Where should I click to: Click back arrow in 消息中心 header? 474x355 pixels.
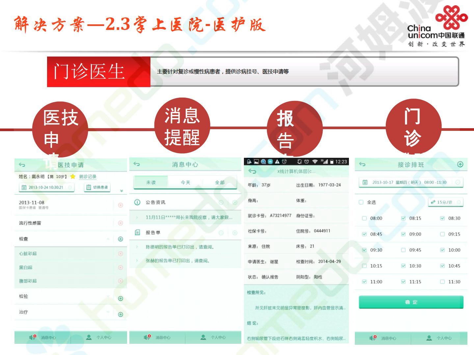[137, 164]
